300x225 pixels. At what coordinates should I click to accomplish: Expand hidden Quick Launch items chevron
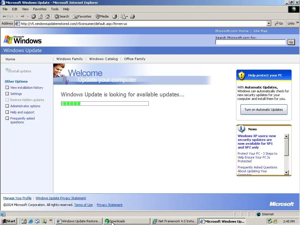pyautogui.click(x=50, y=220)
